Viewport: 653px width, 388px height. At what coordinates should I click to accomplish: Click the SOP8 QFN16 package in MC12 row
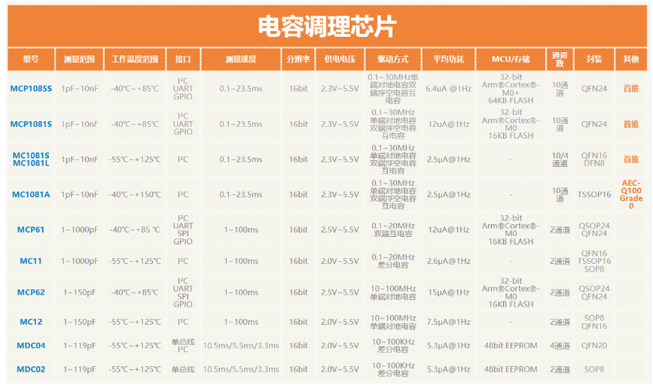(x=593, y=322)
